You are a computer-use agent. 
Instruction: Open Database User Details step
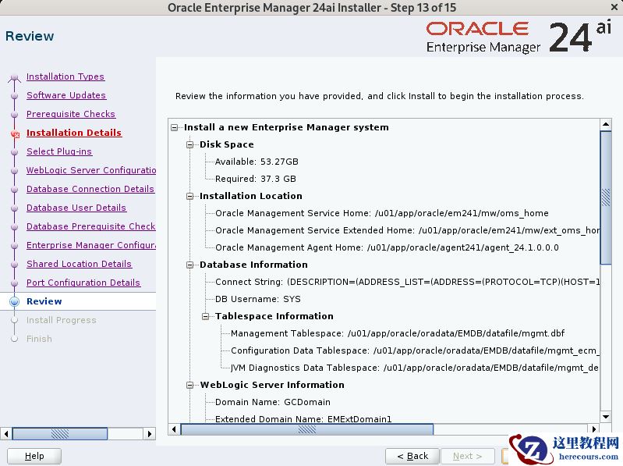point(76,207)
